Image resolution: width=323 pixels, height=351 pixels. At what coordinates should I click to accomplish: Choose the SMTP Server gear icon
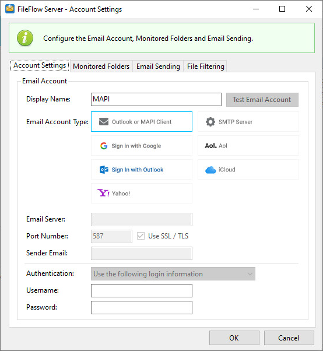(210, 122)
